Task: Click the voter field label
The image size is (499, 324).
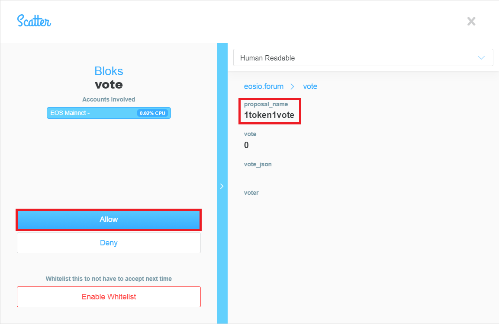Action: (251, 193)
